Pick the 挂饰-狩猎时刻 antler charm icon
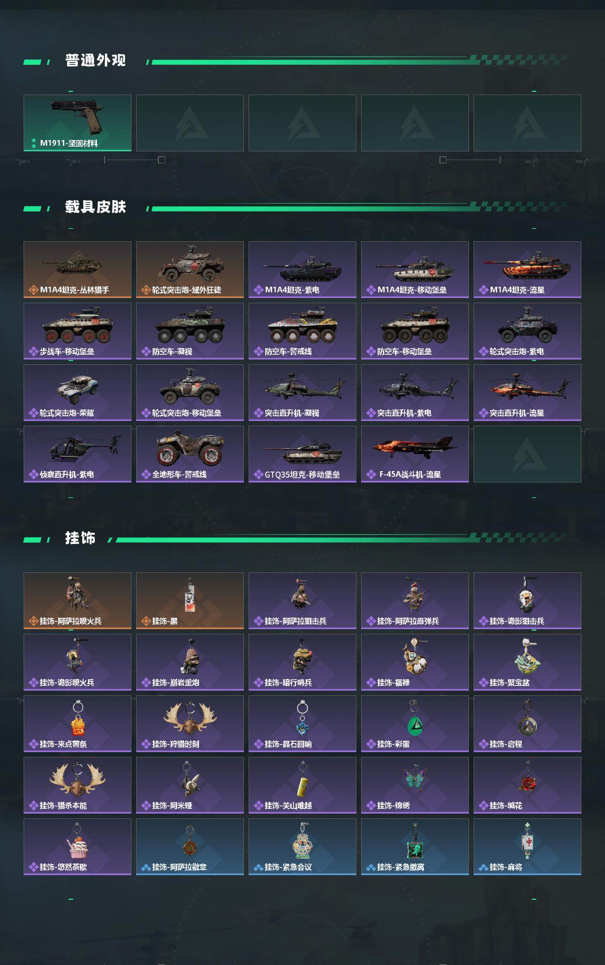605x965 pixels. (x=190, y=719)
